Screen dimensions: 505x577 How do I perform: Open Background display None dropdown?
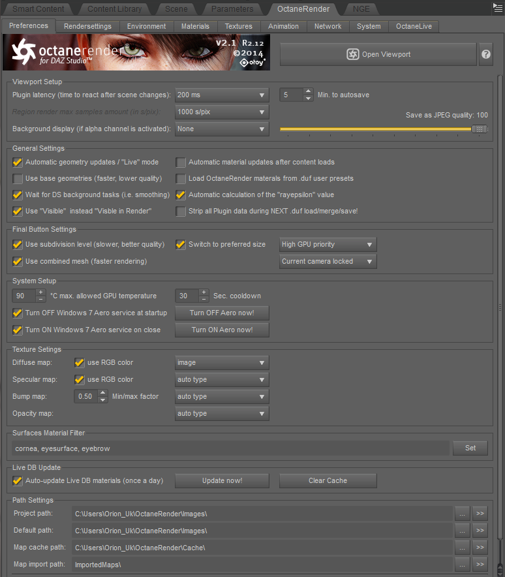coord(222,129)
